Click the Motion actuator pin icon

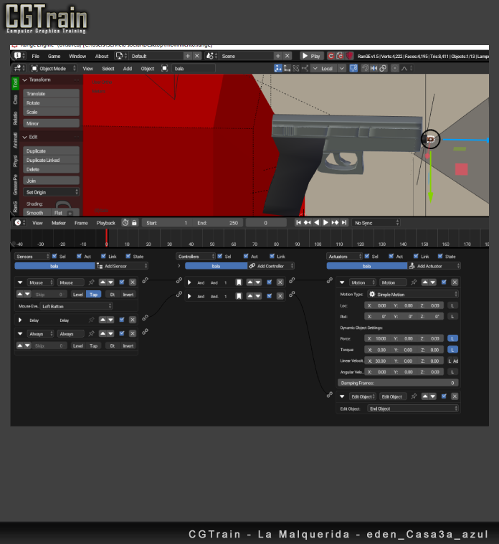click(414, 282)
